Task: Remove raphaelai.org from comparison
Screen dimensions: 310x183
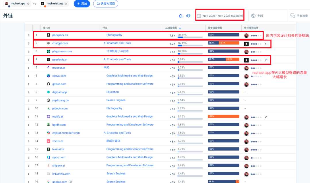Action: pyautogui.click(x=66, y=3)
